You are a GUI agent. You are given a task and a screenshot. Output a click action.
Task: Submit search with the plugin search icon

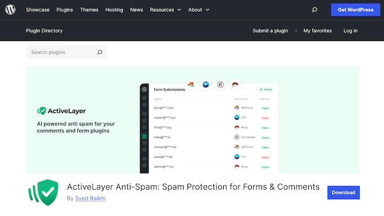pos(100,52)
